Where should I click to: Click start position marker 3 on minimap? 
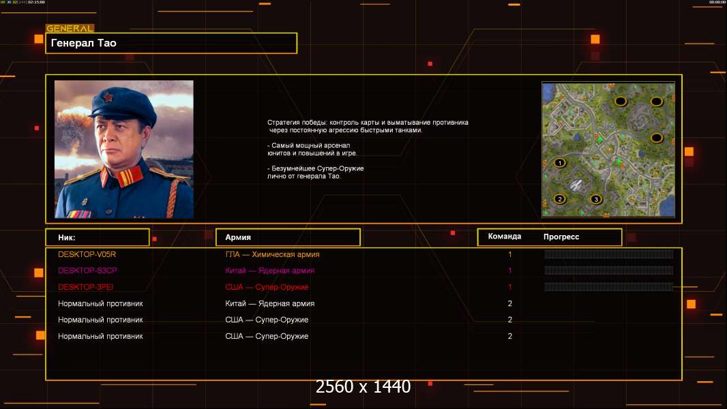point(596,199)
